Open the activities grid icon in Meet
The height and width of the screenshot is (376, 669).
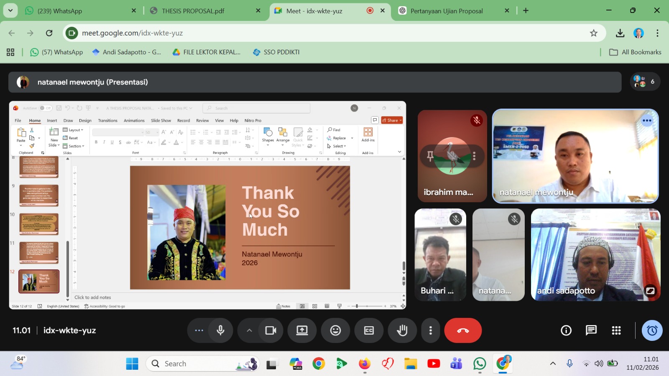pos(616,330)
